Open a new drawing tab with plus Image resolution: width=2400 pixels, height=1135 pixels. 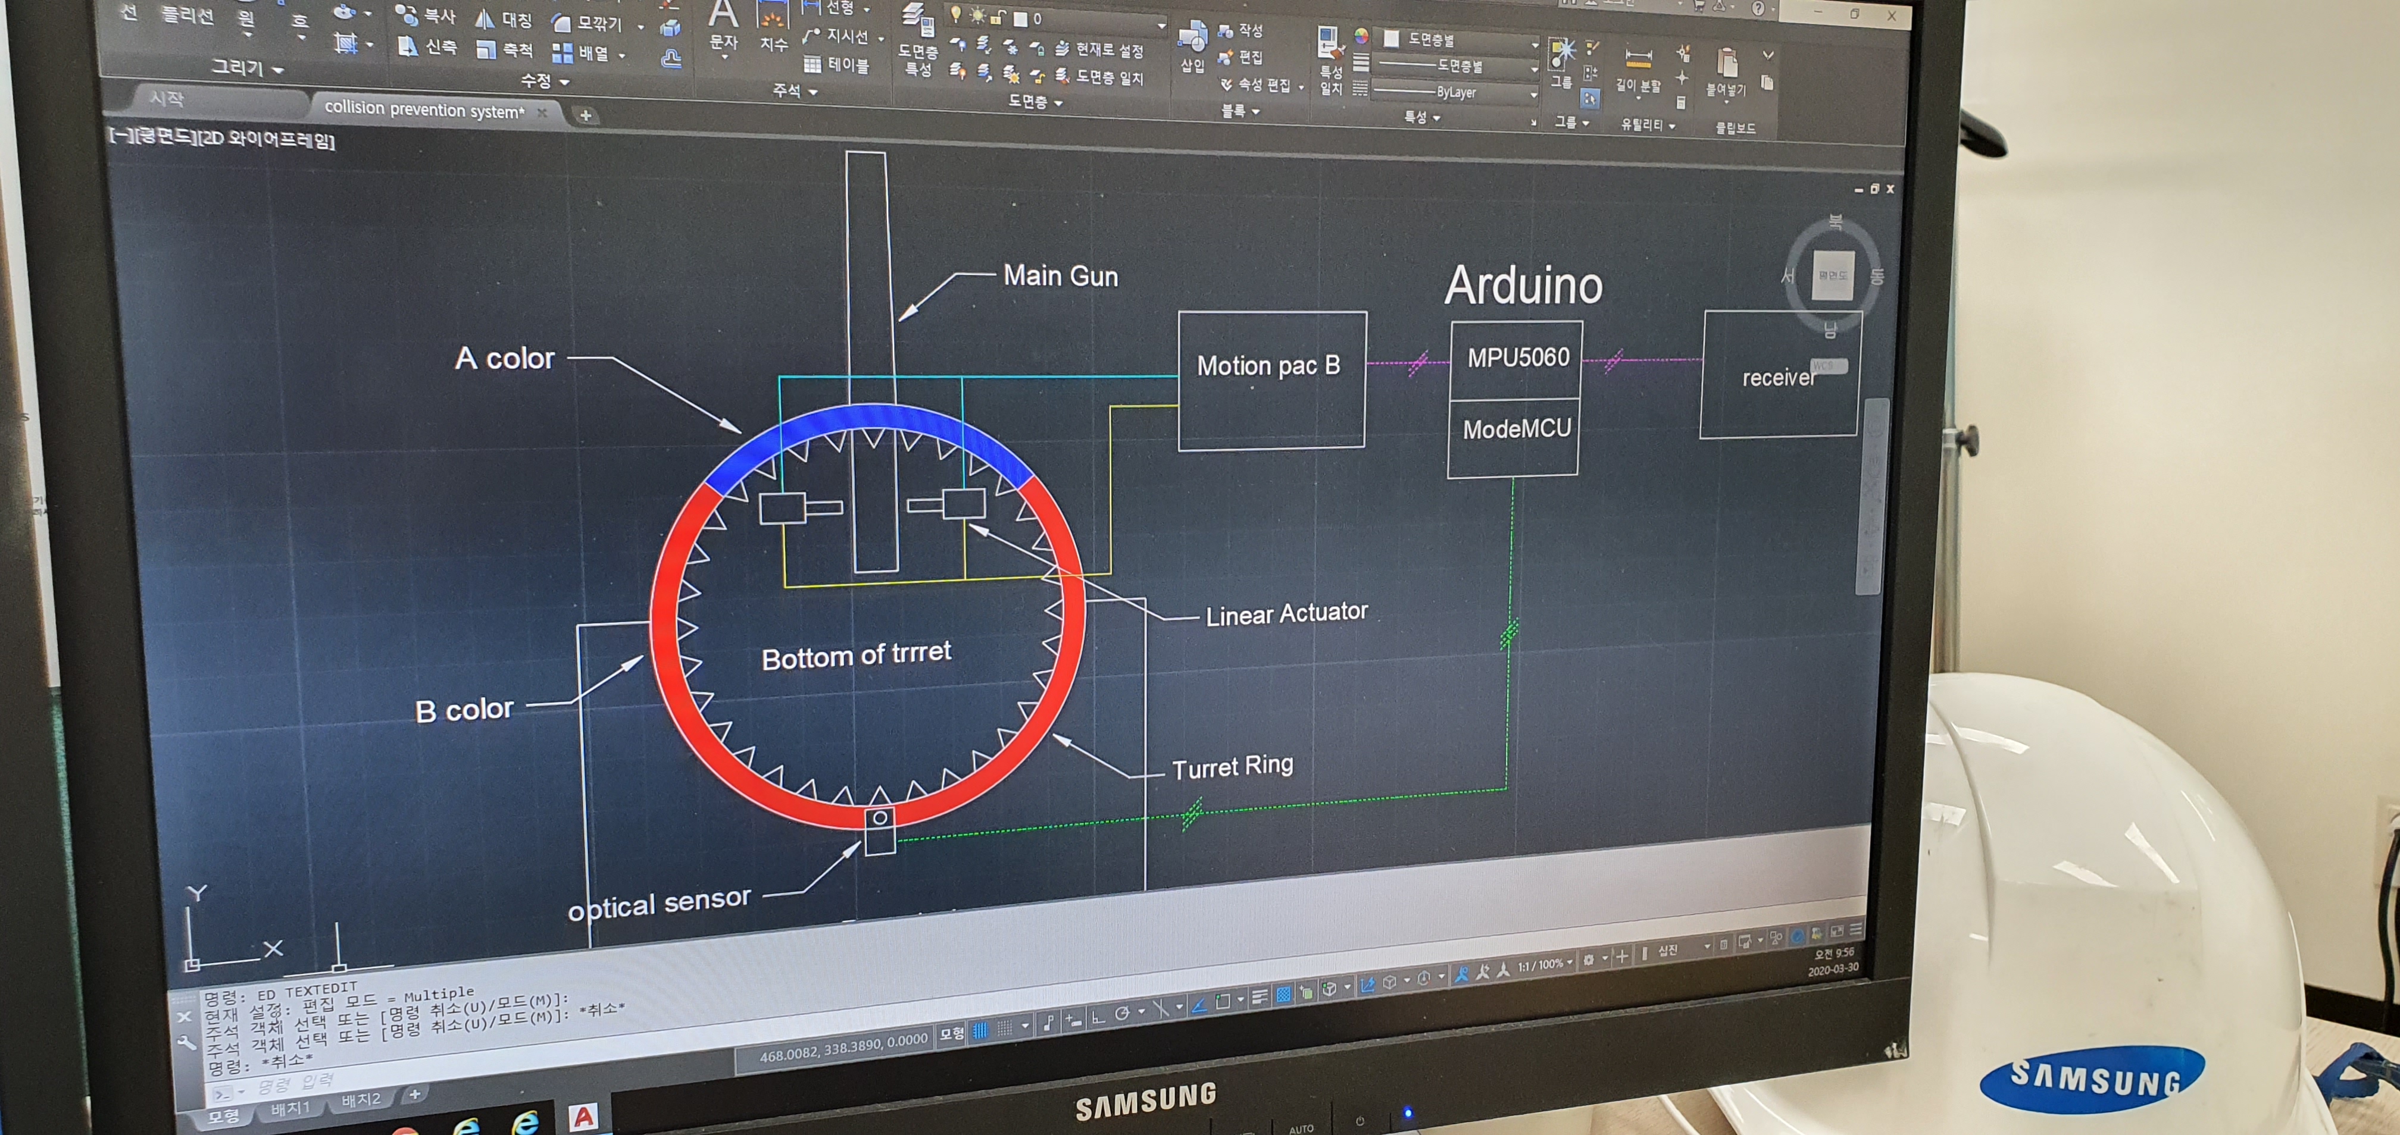click(585, 115)
